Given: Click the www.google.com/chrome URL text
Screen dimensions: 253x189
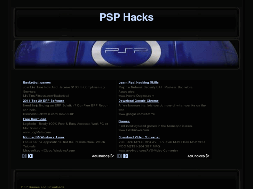Looking at the screenshot, I should [136, 114].
